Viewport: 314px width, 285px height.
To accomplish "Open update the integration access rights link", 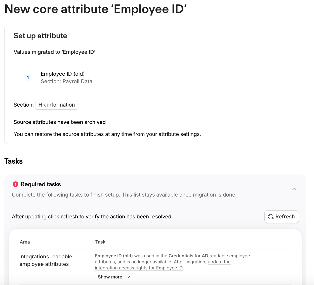I will coord(163,265).
